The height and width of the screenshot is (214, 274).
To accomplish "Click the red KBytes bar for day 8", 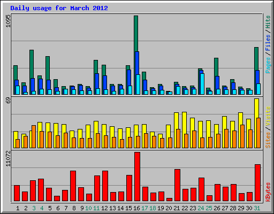I will pos(73,186).
